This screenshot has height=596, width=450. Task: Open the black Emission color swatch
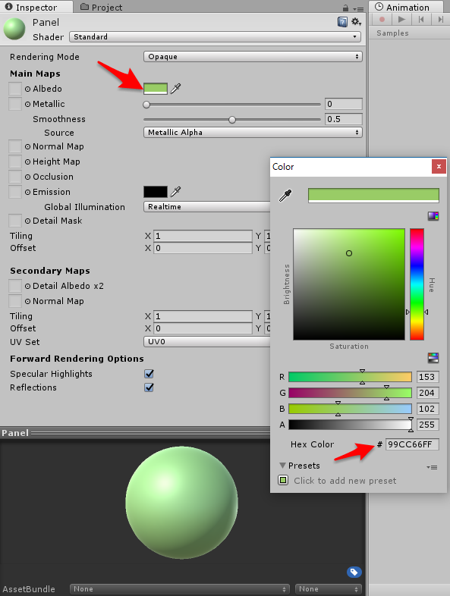click(156, 192)
